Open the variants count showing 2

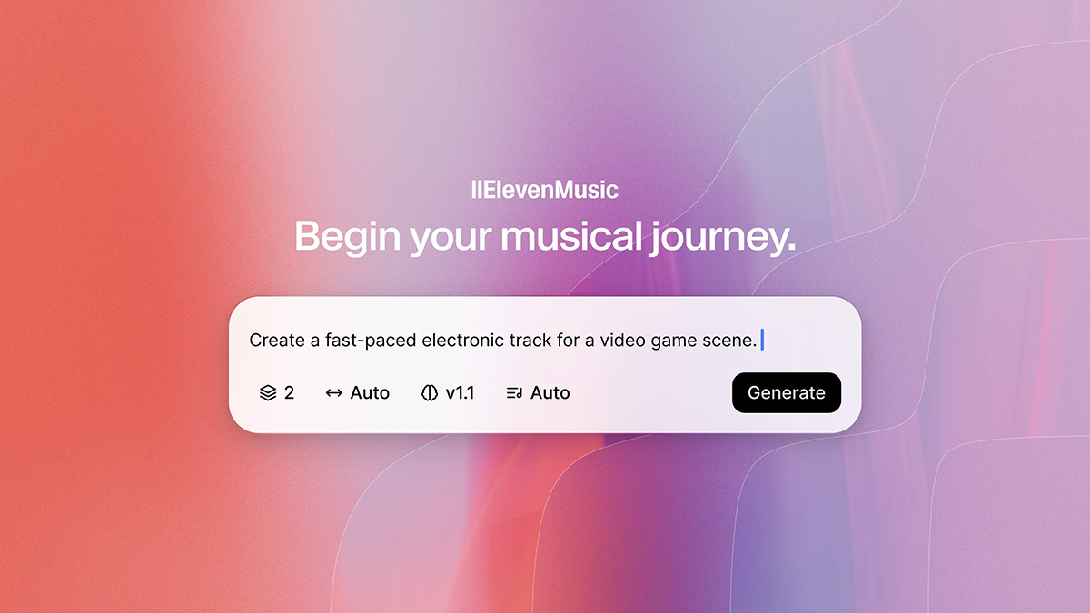(x=276, y=393)
